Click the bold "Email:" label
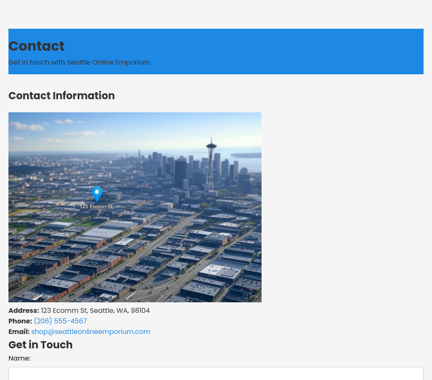This screenshot has width=432, height=380. 19,332
